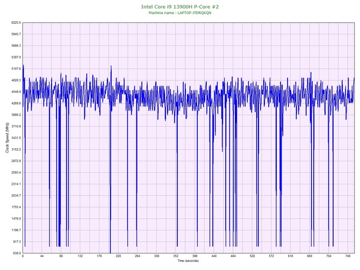Click the x-axis tick label 308
Screen dimensions: 360x270
click(x=156, y=256)
